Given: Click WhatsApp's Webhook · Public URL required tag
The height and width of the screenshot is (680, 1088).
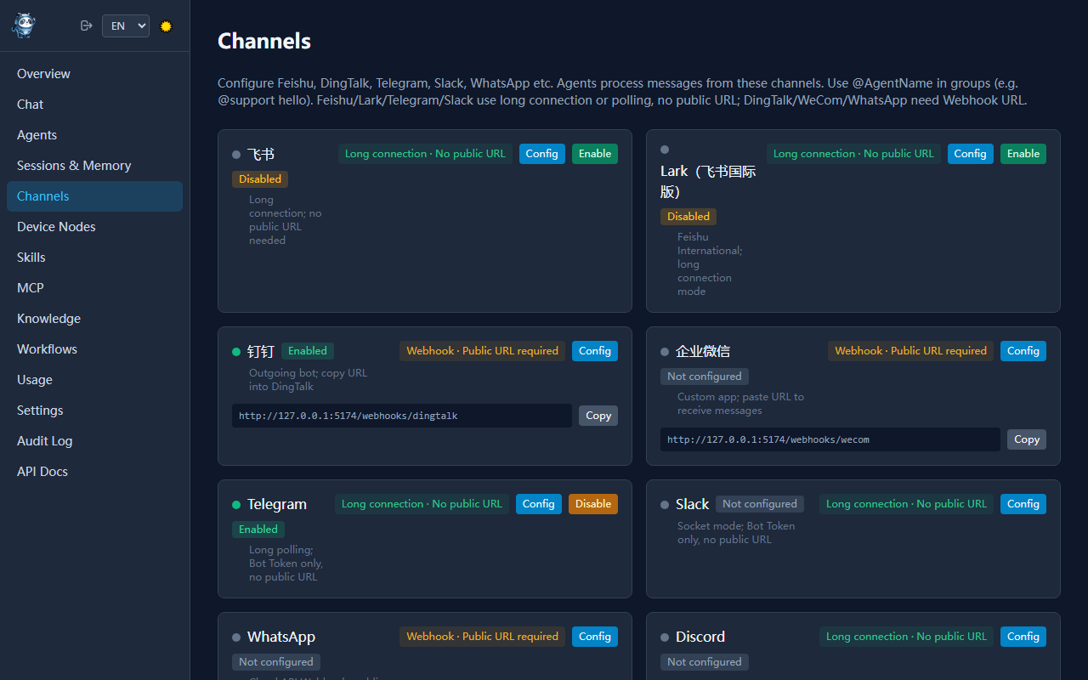Looking at the screenshot, I should pos(483,637).
